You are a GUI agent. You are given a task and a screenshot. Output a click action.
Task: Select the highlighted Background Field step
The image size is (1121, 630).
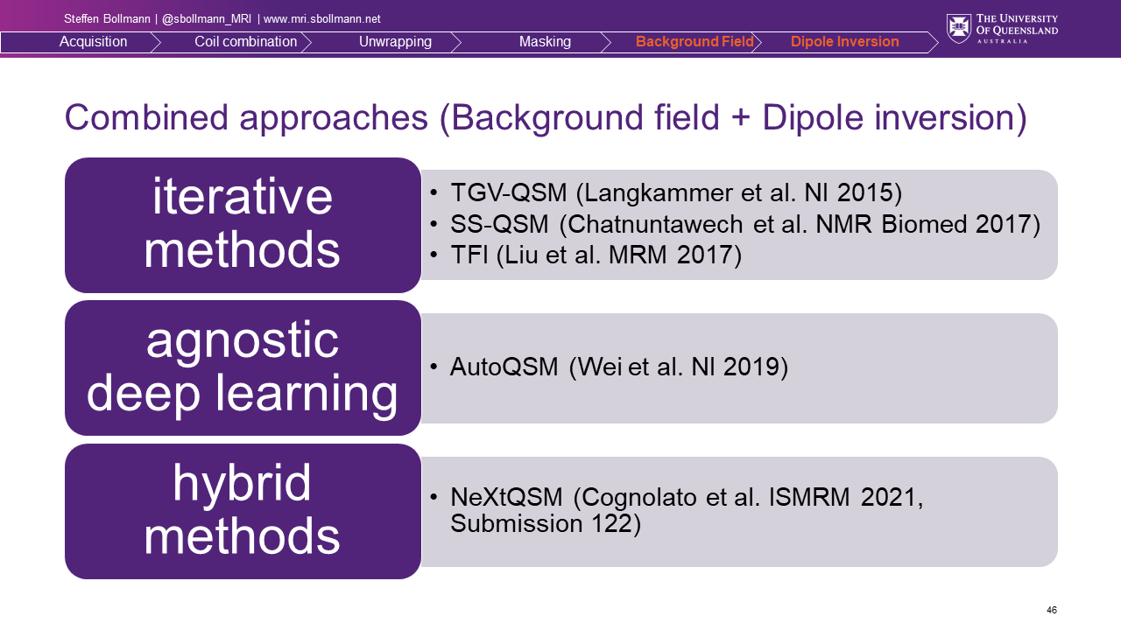(x=694, y=42)
